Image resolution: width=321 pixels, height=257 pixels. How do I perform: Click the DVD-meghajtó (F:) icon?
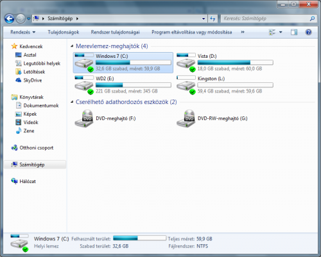(84, 118)
